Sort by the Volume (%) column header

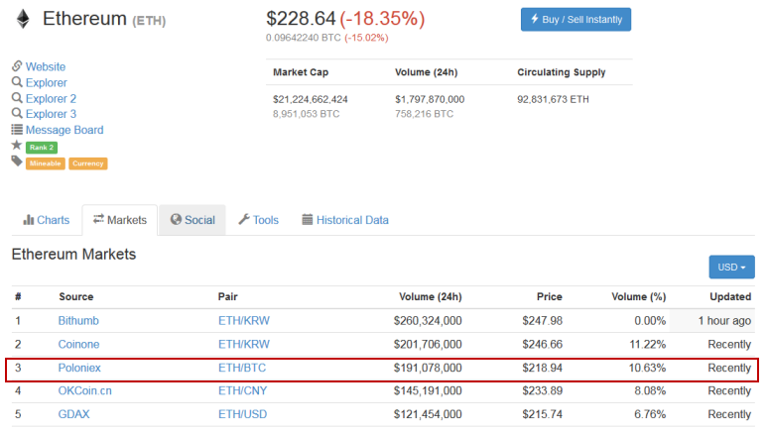pos(639,297)
